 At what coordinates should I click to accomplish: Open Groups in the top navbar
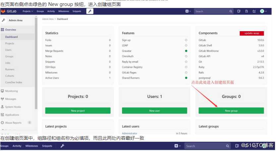click(x=40, y=11)
